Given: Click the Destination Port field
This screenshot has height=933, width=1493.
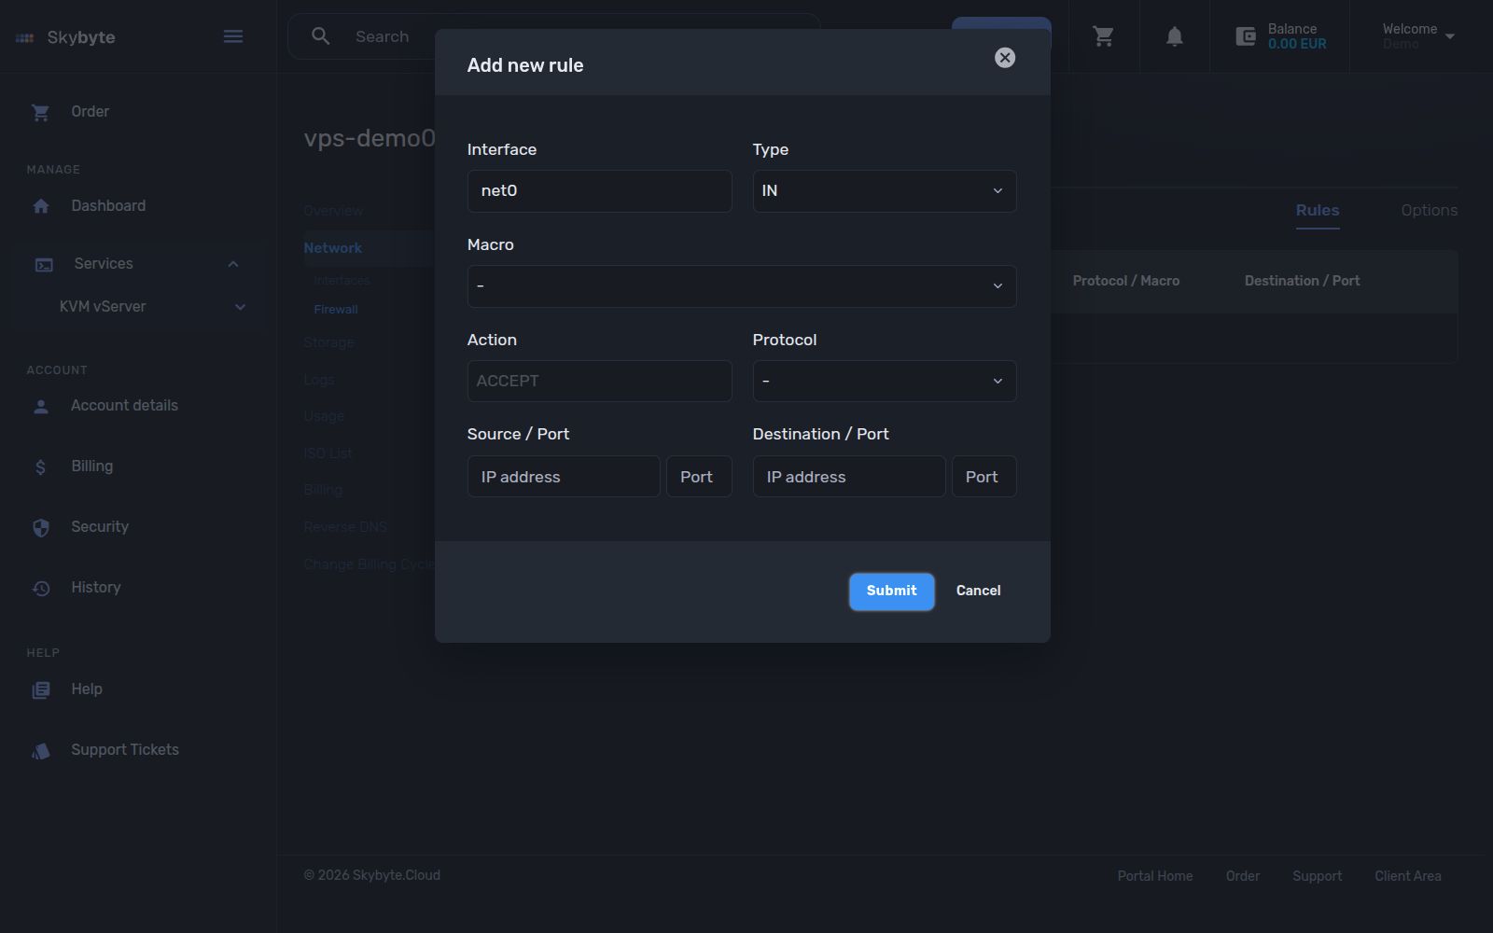Looking at the screenshot, I should pos(984,477).
